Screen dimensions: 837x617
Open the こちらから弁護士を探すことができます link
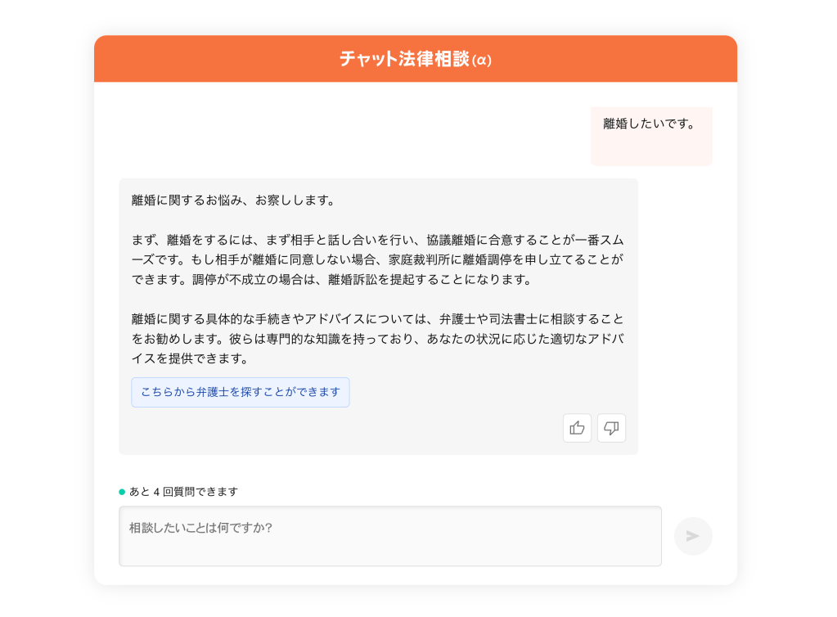point(240,392)
